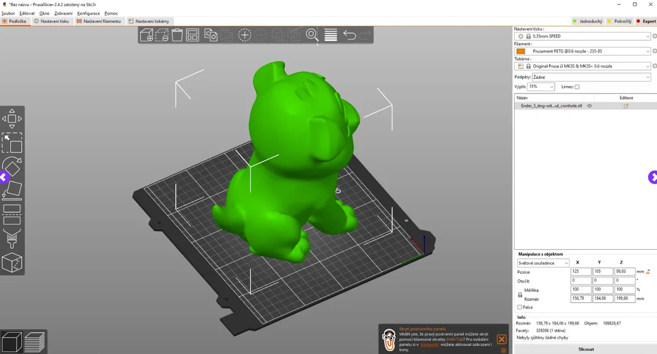Open the Prusament PETG filament dropdown
The height and width of the screenshot is (354, 657).
pos(583,51)
